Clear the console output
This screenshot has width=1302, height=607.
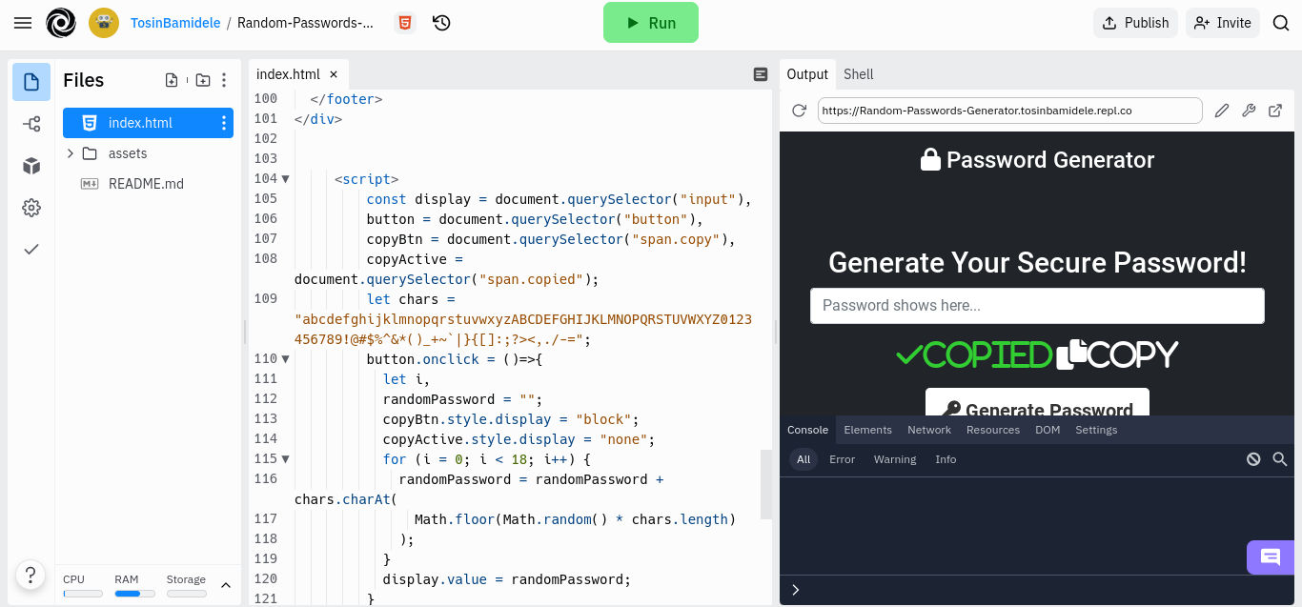(1253, 459)
